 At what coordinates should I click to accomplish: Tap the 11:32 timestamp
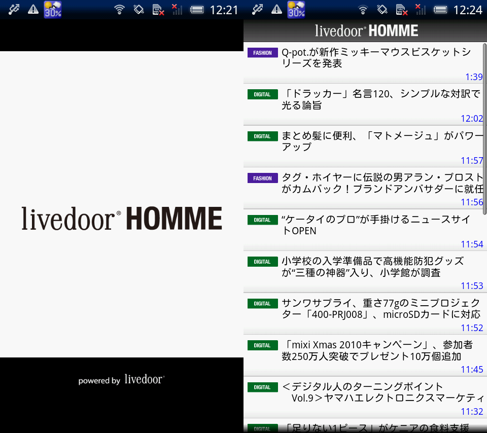click(x=472, y=412)
